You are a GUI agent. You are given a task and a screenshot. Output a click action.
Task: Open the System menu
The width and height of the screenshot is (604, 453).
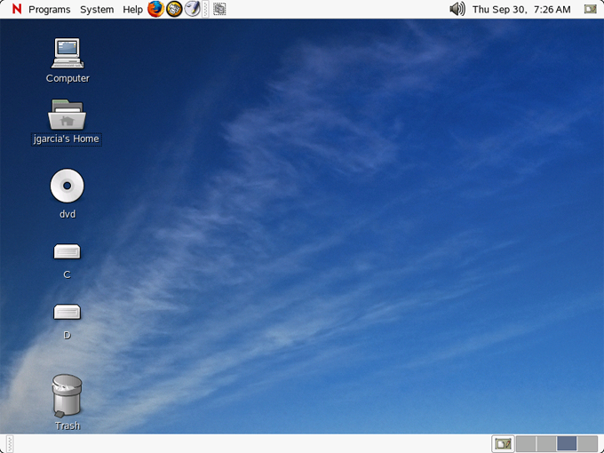point(97,9)
